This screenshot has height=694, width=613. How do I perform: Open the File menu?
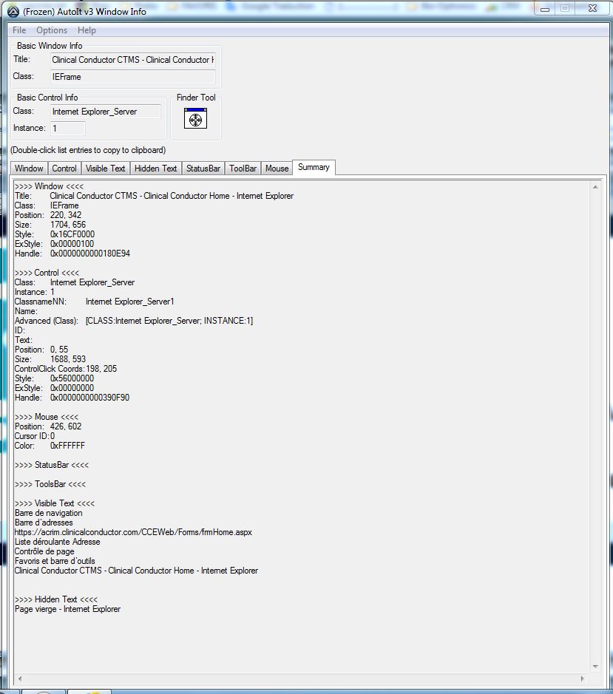(19, 30)
